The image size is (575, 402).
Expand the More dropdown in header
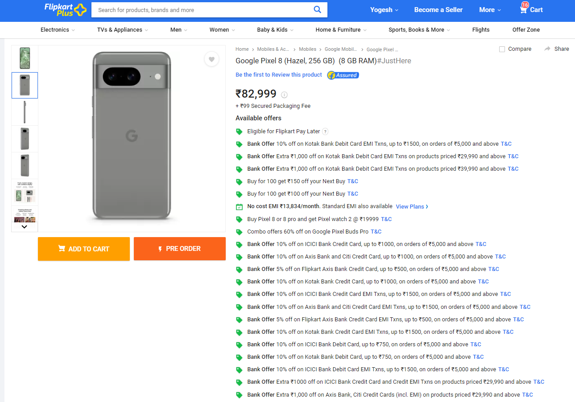click(x=490, y=10)
